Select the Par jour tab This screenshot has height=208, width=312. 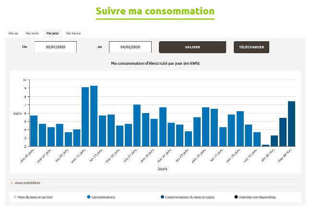52,34
